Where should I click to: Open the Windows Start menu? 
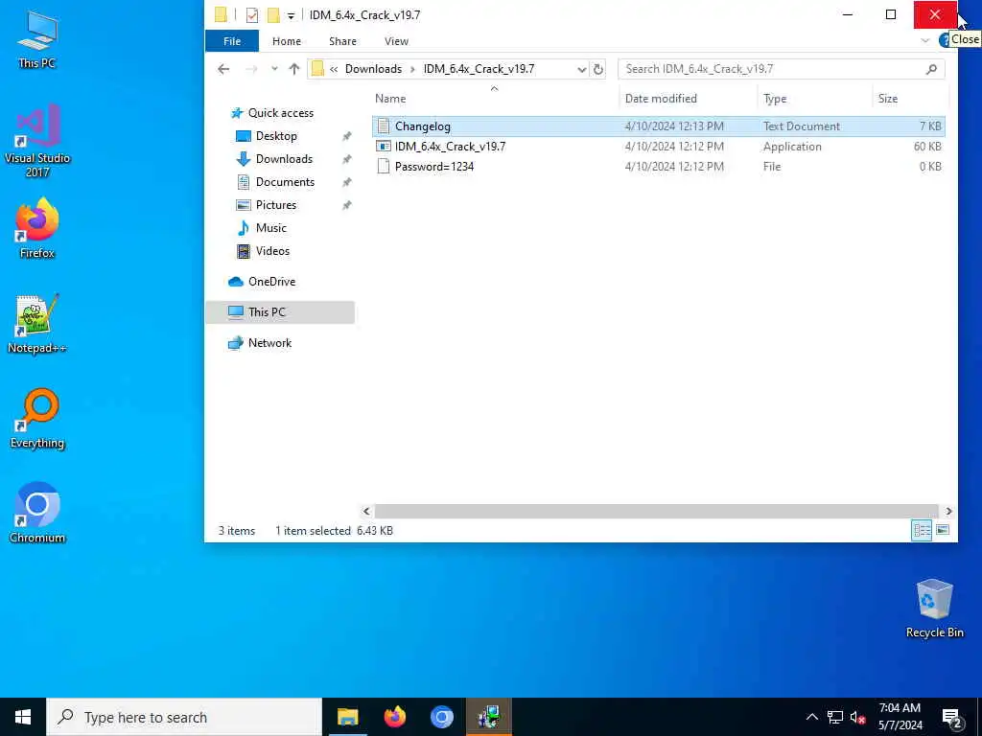23,717
